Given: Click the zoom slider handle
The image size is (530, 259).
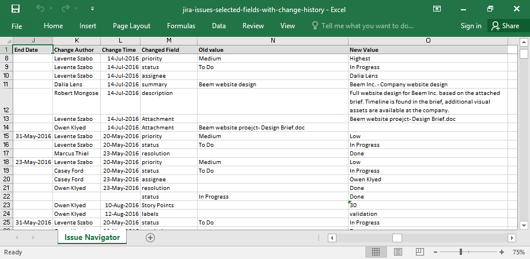Looking at the screenshot, I should click(x=461, y=252).
